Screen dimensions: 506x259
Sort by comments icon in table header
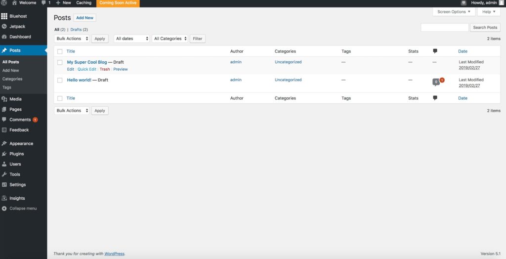point(435,51)
